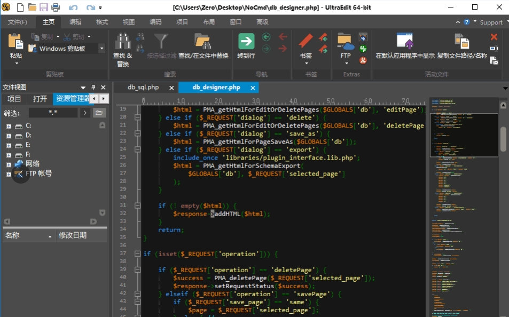Click the green 转到行 arrow icon
Viewport: 509px width, 317px height.
(x=246, y=42)
